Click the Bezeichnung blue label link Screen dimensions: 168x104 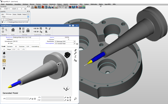tap(9, 37)
